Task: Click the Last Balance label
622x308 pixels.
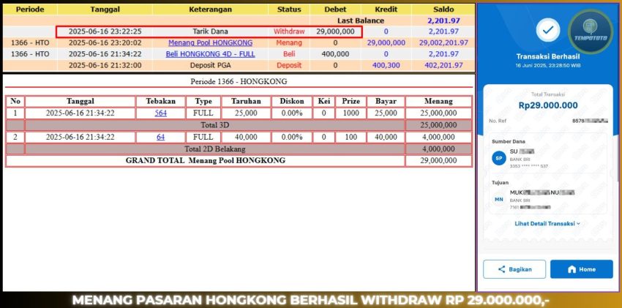Action: [x=361, y=20]
